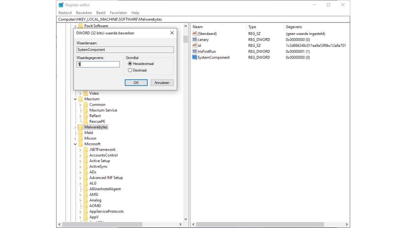Click the AccountsControl folder icon
406x228 pixels.
coord(85,155)
